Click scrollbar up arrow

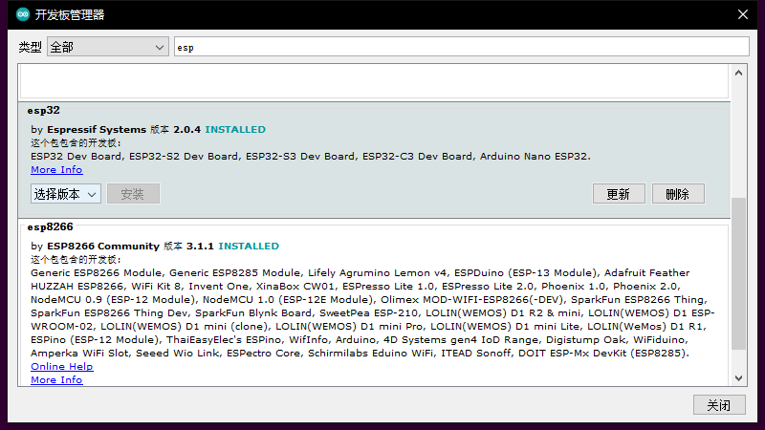click(738, 74)
